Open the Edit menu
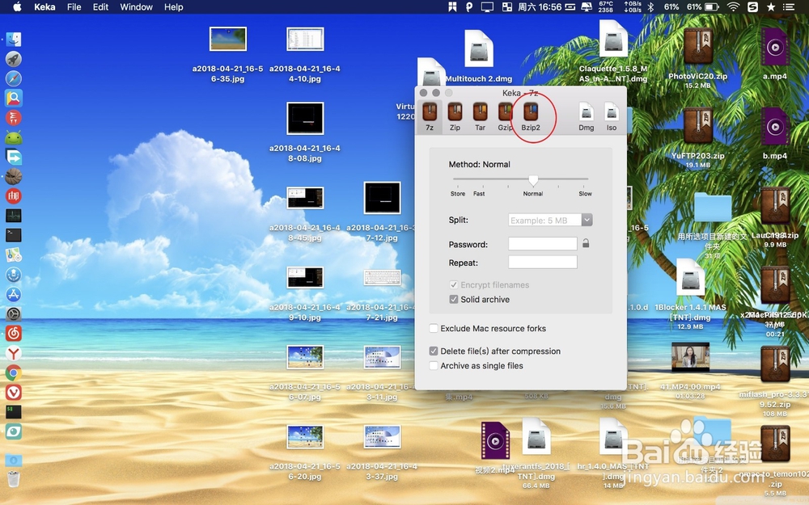The width and height of the screenshot is (809, 505). [x=100, y=6]
